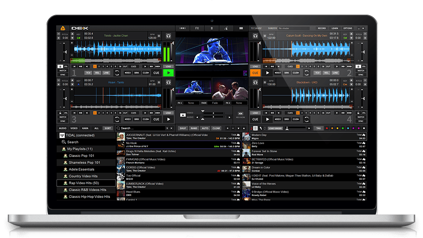
Task: Toggle MATCH on deck 3
Action: [63, 117]
